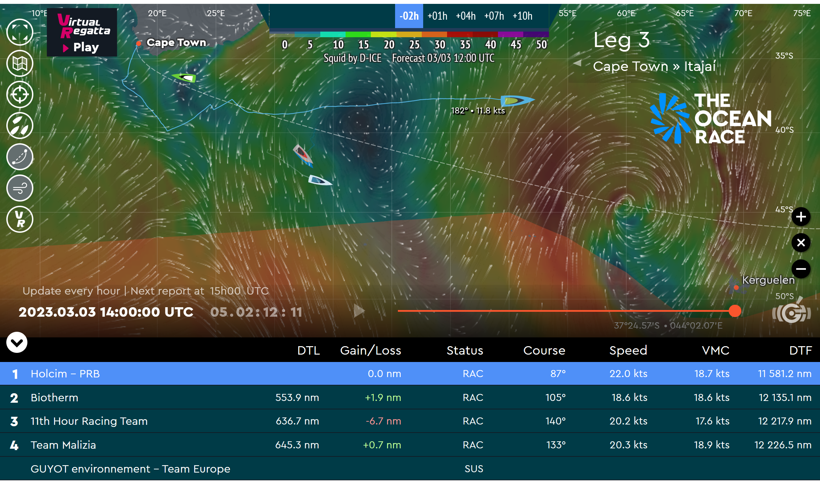Click the Status column header
This screenshot has width=820, height=481.
465,350
